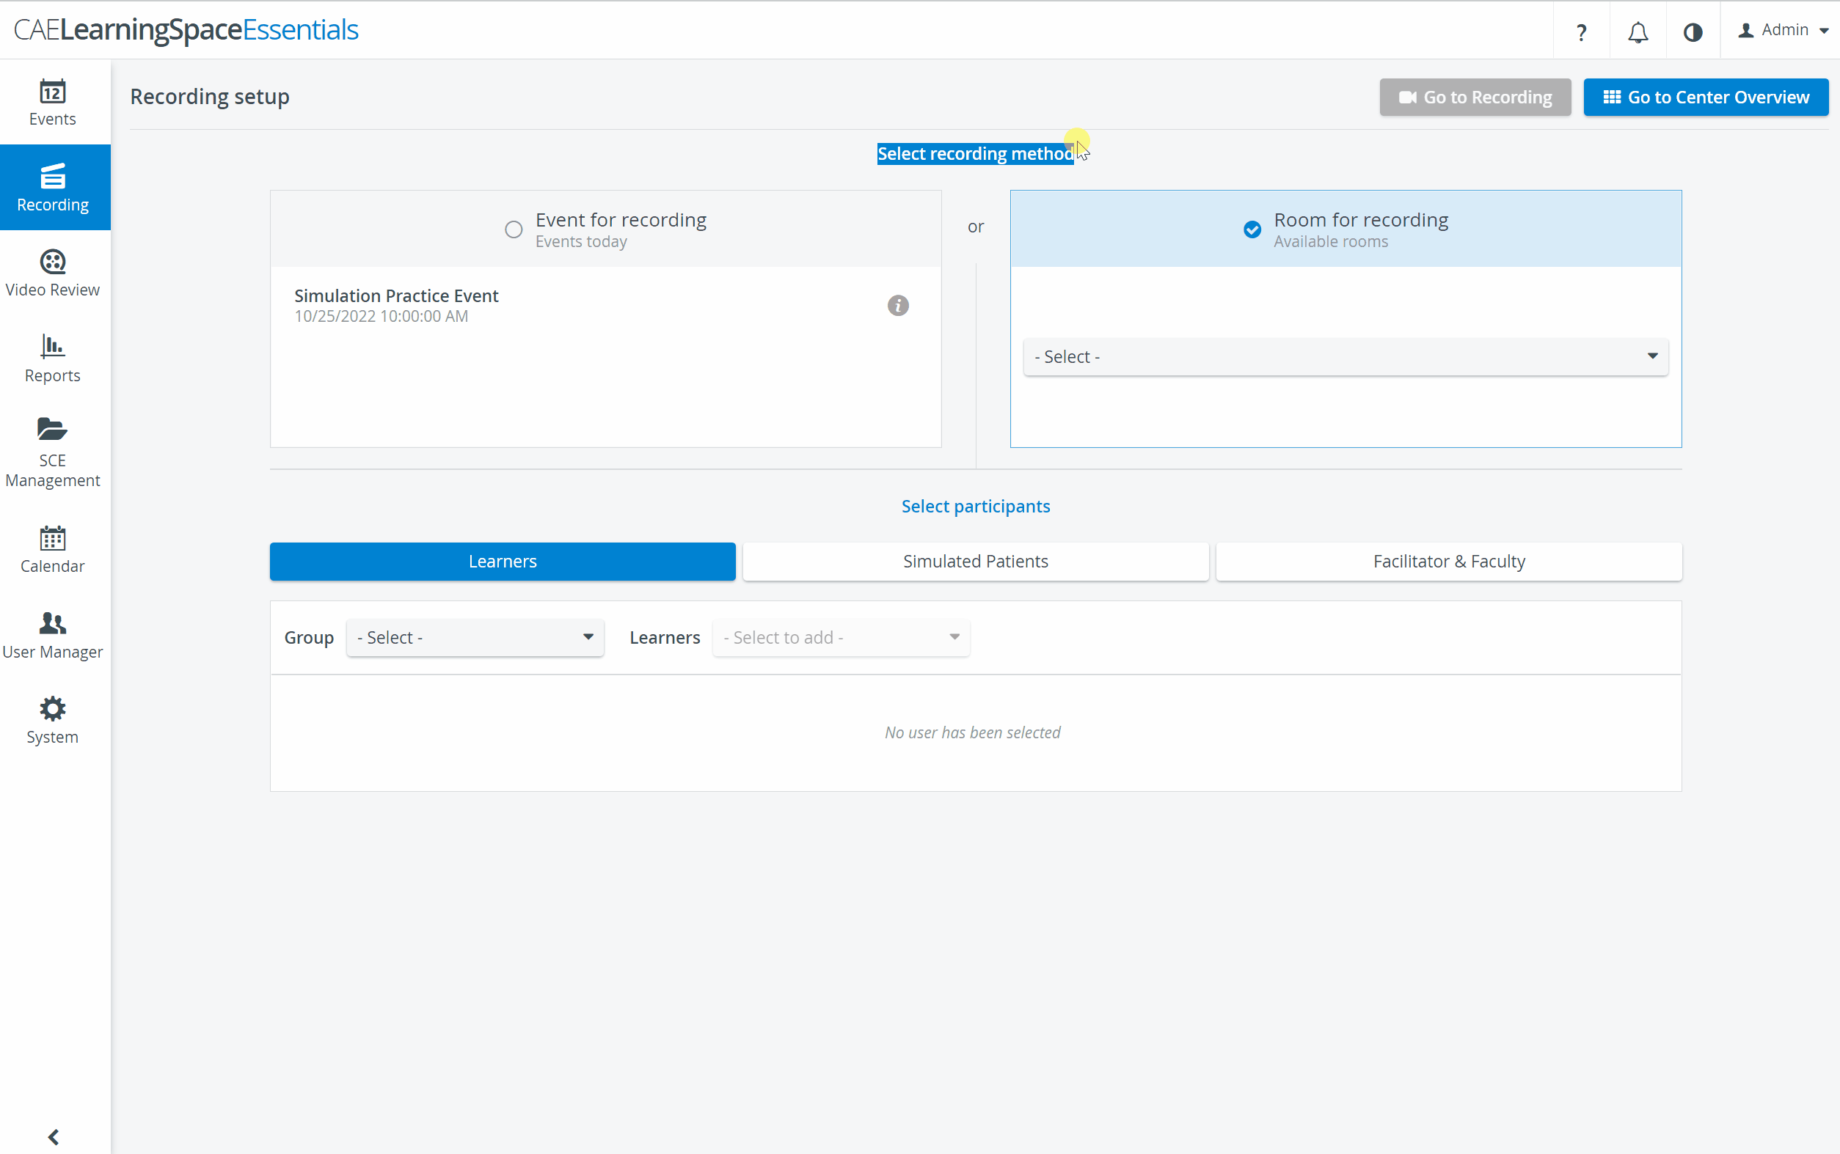Switch to the Facilitator & Faculty tab
1840x1154 pixels.
1448,562
